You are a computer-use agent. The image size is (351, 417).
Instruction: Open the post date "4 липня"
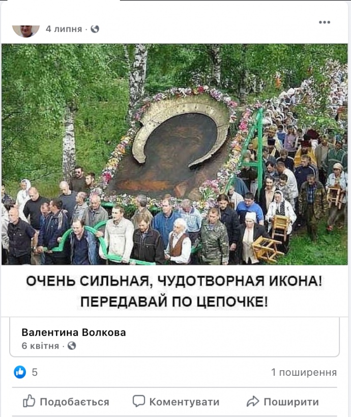point(64,29)
